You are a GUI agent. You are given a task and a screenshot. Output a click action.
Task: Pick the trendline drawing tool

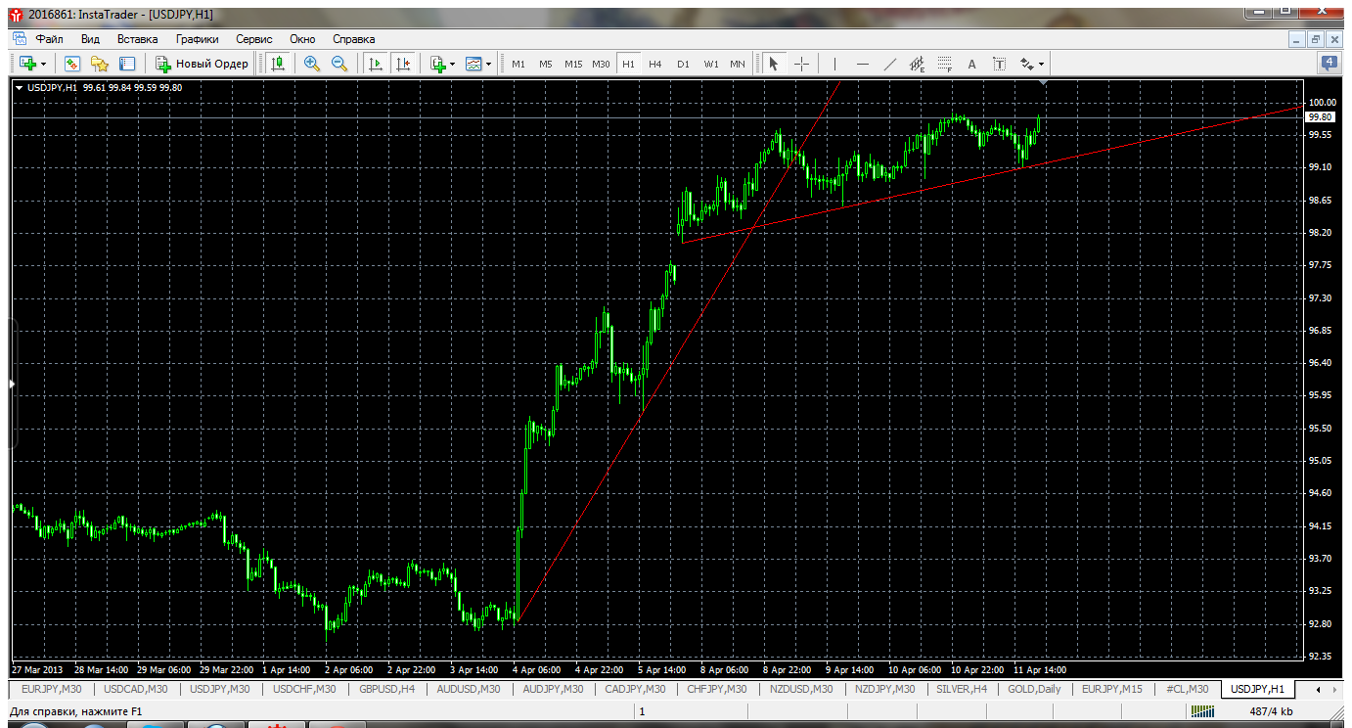coord(889,64)
